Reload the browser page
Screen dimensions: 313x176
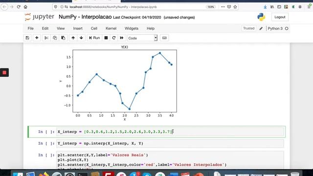[19, 7]
